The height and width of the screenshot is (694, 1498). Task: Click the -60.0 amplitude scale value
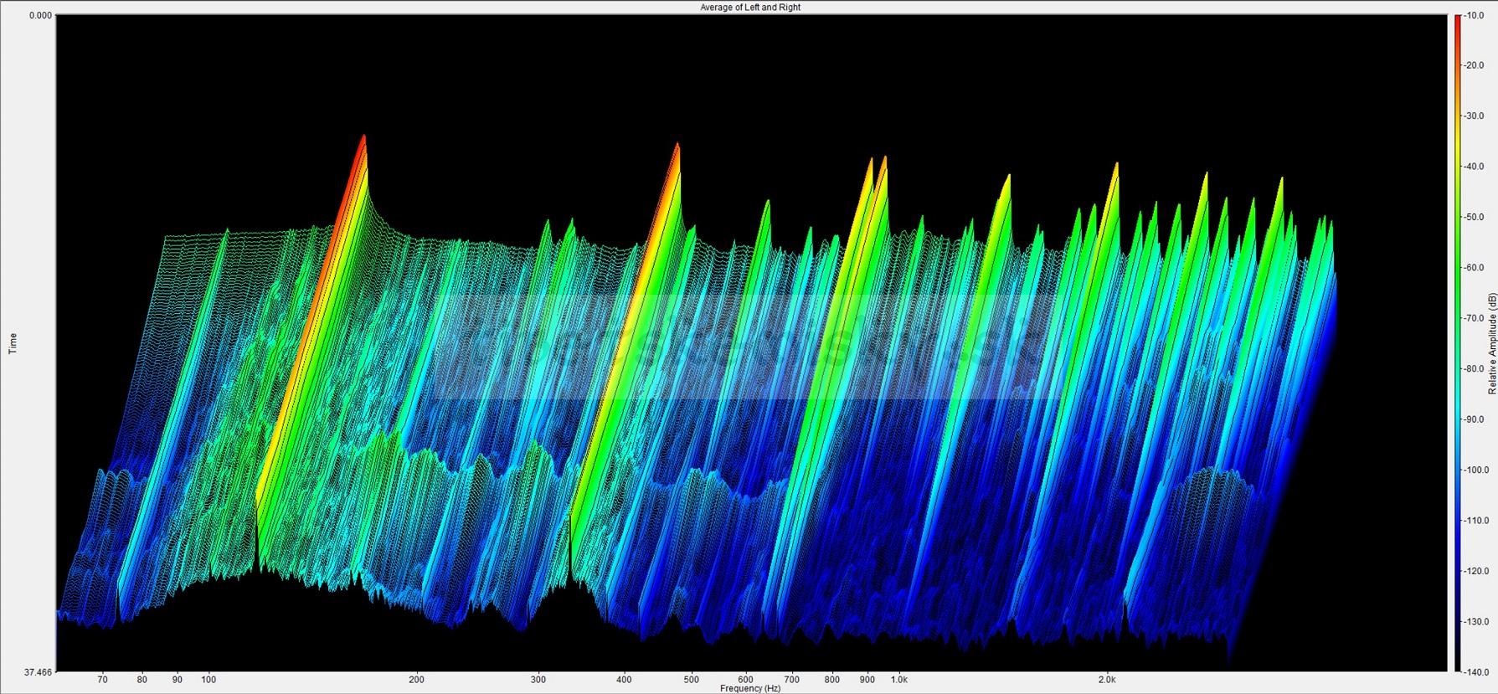click(x=1474, y=268)
